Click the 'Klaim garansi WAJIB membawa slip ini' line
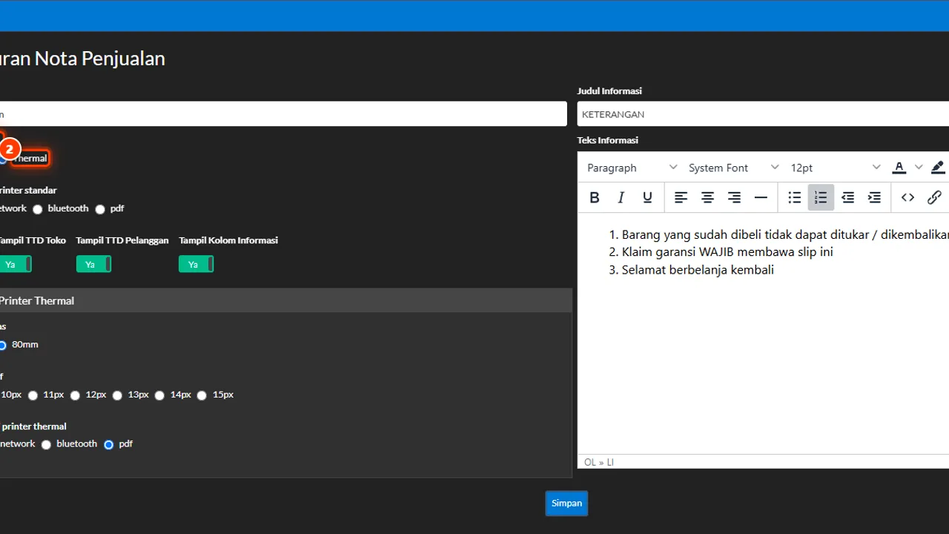The height and width of the screenshot is (534, 949). [727, 252]
